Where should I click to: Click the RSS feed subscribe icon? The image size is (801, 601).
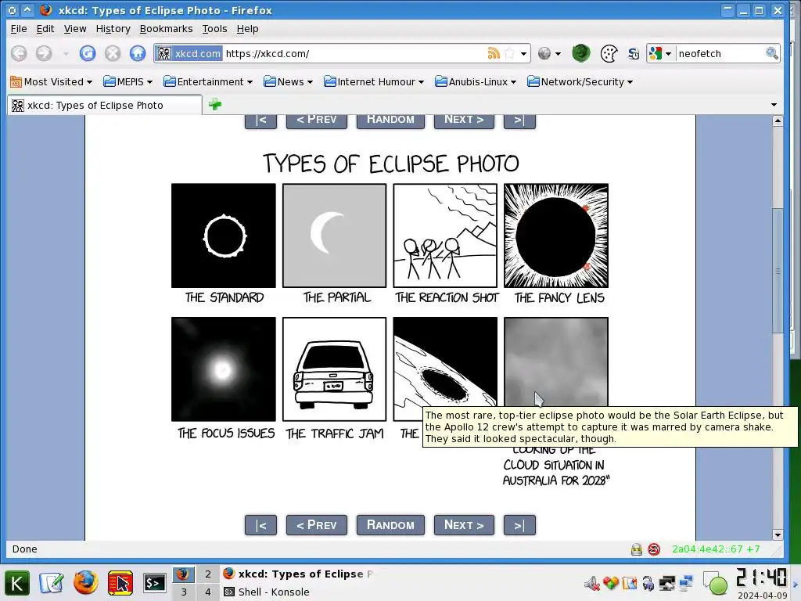coord(494,53)
